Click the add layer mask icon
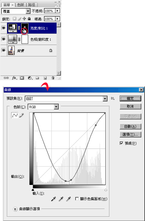Image resolution: width=145 pixels, height=221 pixels. point(22,78)
